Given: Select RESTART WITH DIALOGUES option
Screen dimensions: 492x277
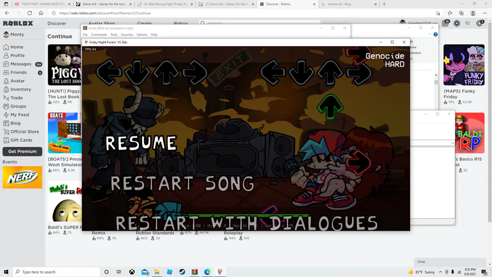Looking at the screenshot, I should tap(247, 223).
